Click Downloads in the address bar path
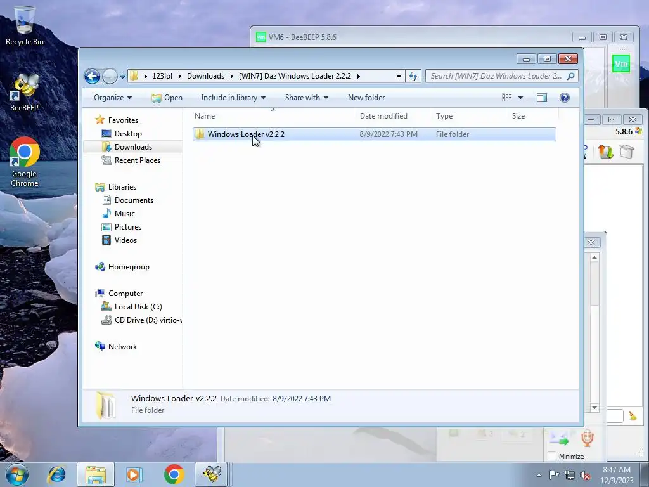This screenshot has width=649, height=487. point(205,76)
